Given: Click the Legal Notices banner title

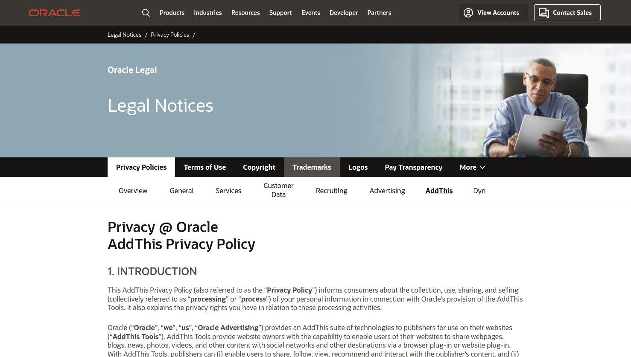Looking at the screenshot, I should (161, 106).
